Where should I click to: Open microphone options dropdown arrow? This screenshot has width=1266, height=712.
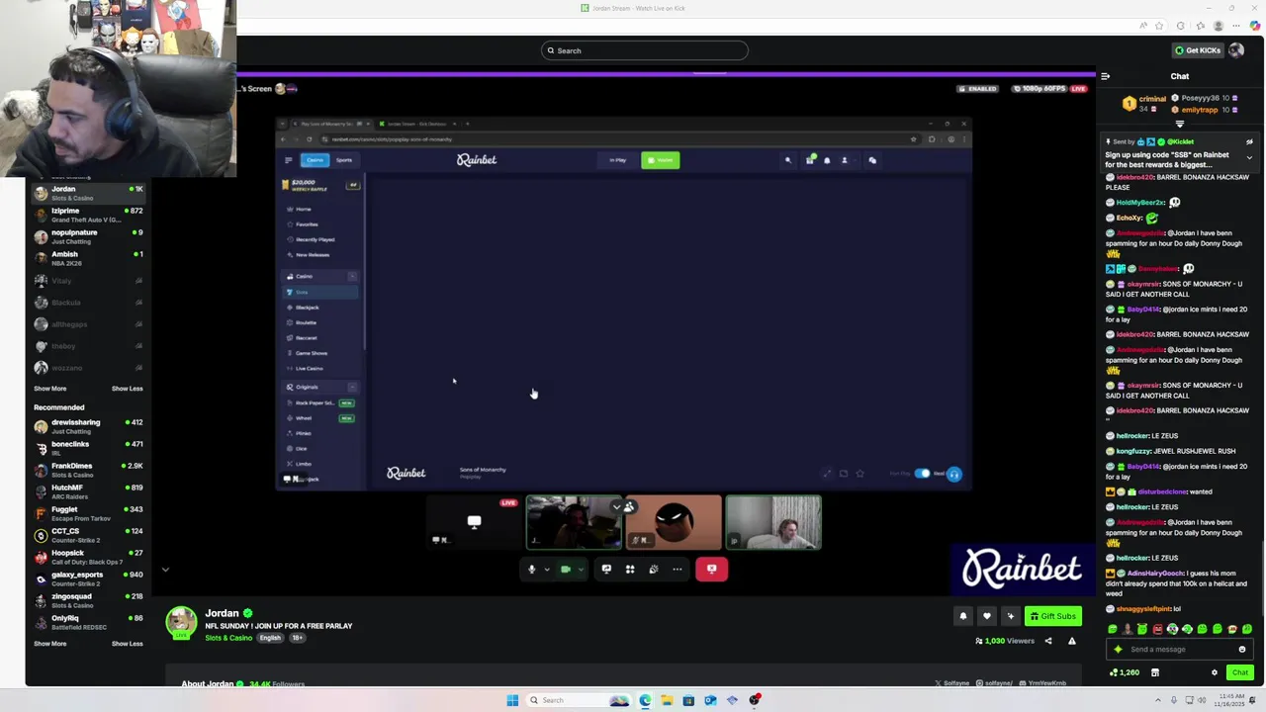click(x=545, y=569)
